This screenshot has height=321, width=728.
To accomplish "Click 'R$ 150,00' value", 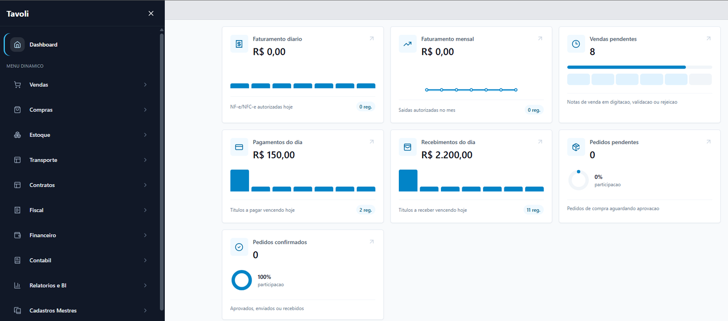I will click(274, 155).
